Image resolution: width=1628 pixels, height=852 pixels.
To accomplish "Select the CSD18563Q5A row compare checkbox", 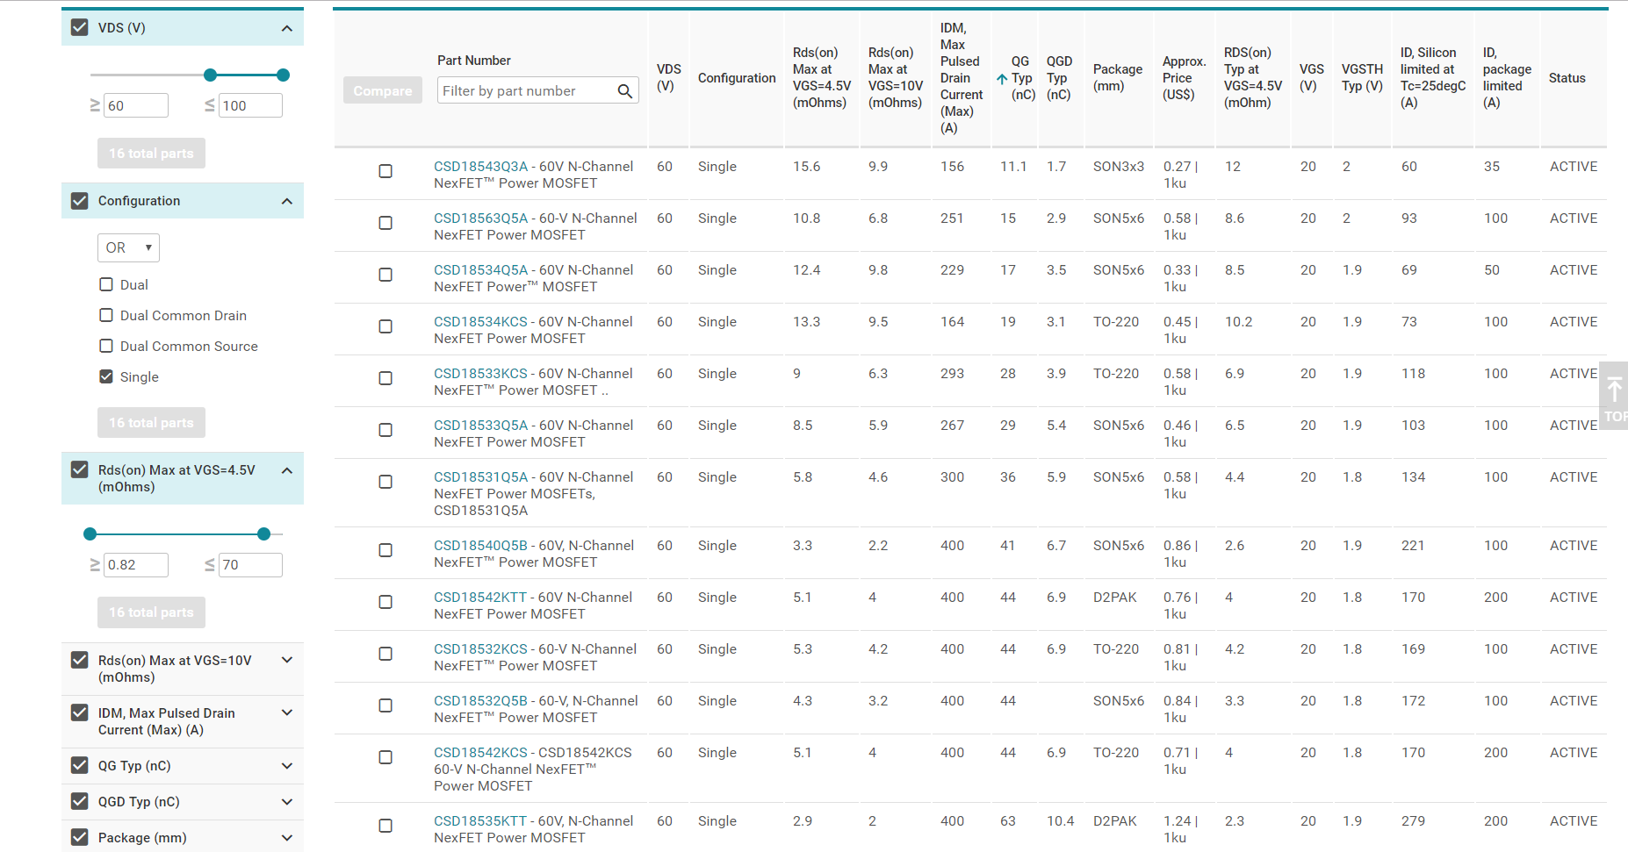I will [x=385, y=223].
